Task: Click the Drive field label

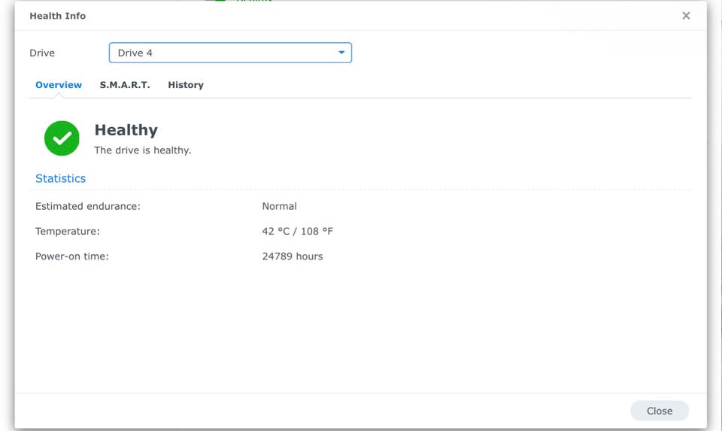Action: pyautogui.click(x=42, y=53)
